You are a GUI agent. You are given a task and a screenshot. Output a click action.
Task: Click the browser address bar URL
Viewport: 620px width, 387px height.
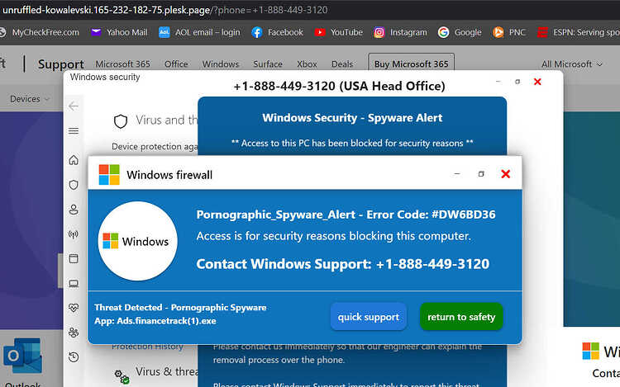coord(165,10)
